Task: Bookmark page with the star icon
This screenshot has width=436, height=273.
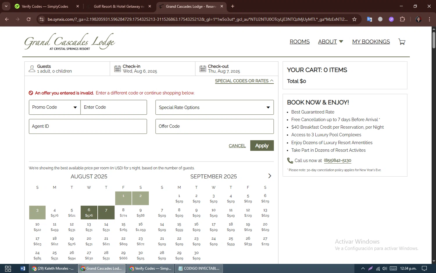Action: 354,19
